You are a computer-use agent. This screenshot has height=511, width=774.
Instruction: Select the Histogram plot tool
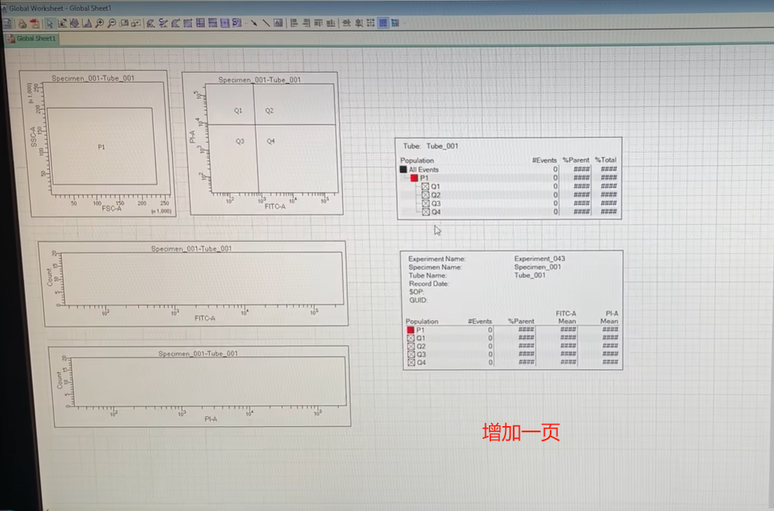(87, 23)
